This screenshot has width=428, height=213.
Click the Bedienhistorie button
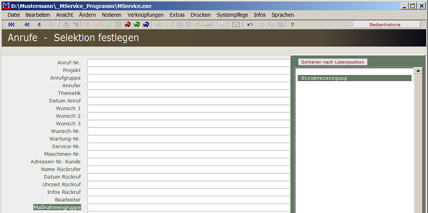point(387,25)
